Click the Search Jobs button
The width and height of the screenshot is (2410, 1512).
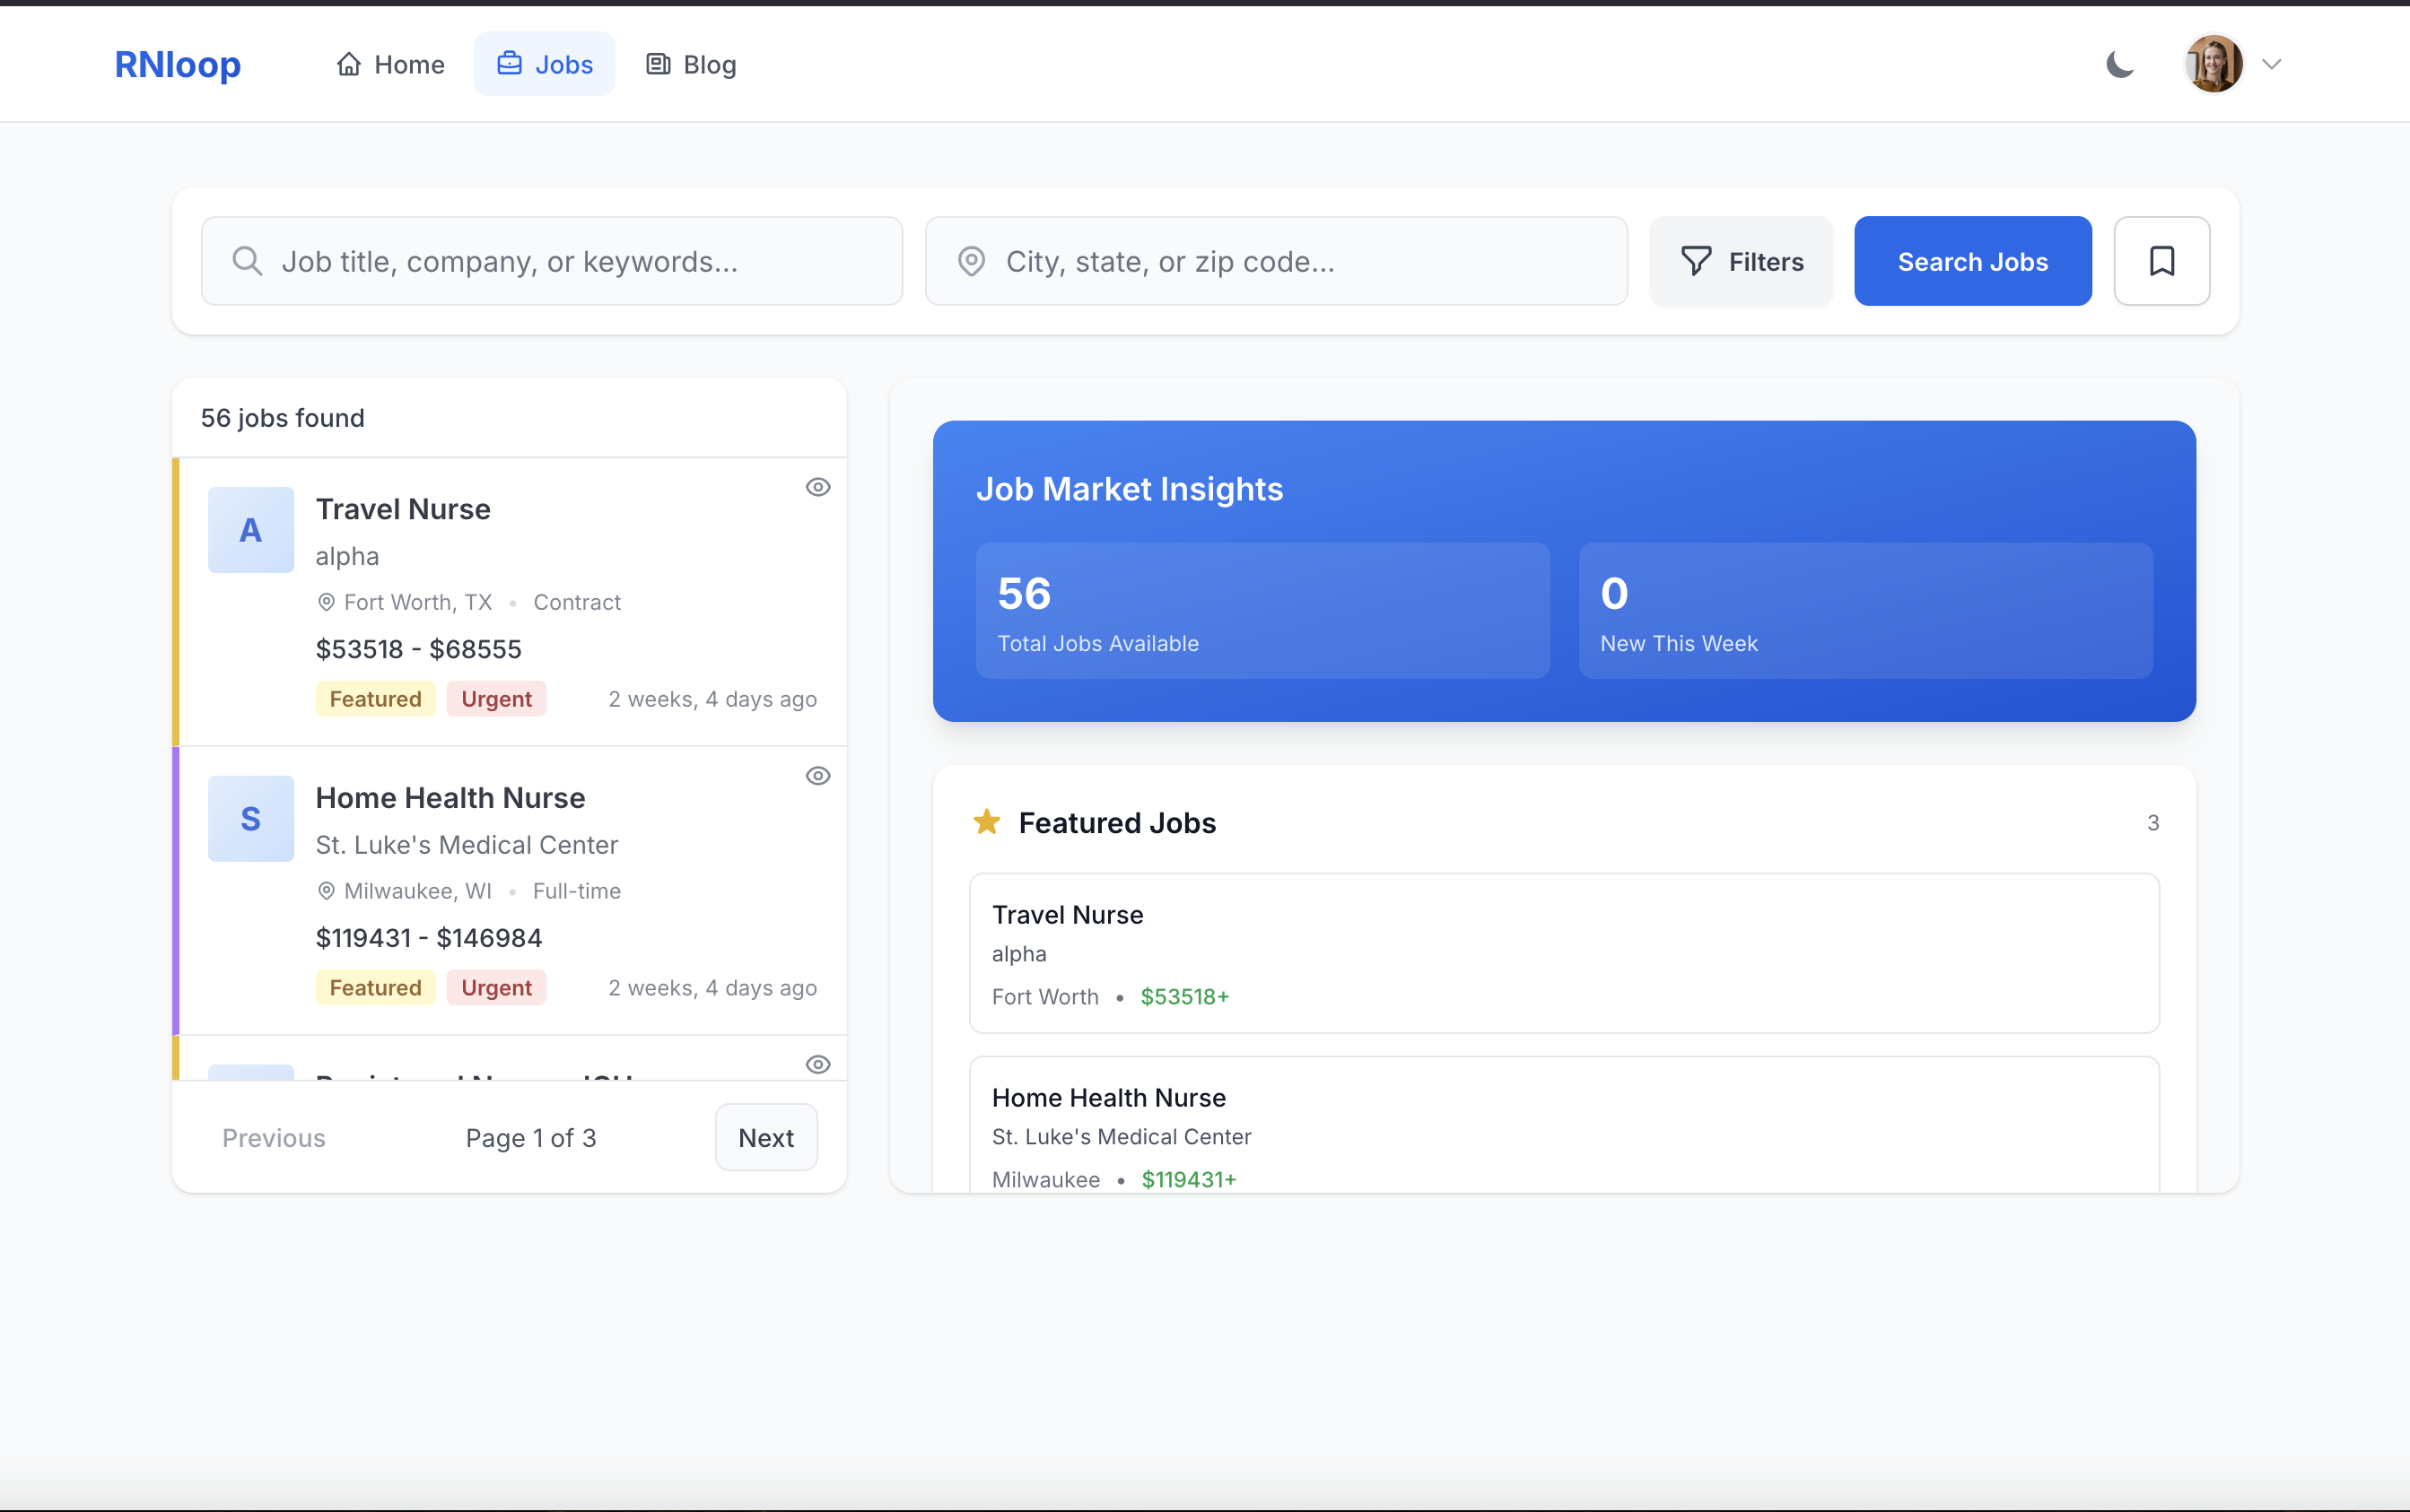point(1972,261)
